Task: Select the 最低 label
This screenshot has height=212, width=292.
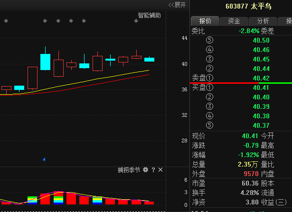Action: pyautogui.click(x=267, y=155)
